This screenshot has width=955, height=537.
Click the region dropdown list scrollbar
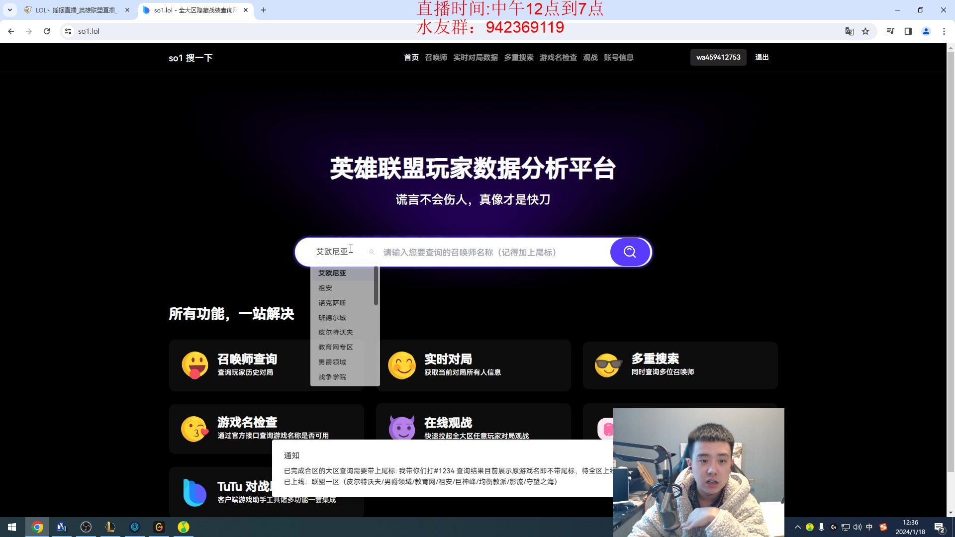(x=376, y=286)
